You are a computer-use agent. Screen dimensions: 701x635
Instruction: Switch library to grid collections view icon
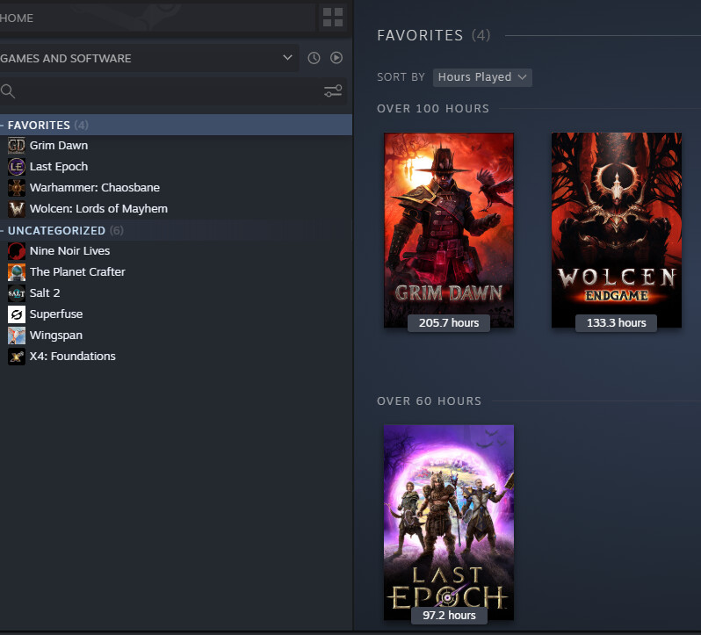(333, 18)
